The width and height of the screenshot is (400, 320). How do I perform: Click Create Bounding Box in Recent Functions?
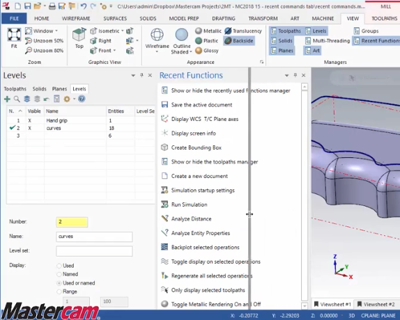(196, 147)
